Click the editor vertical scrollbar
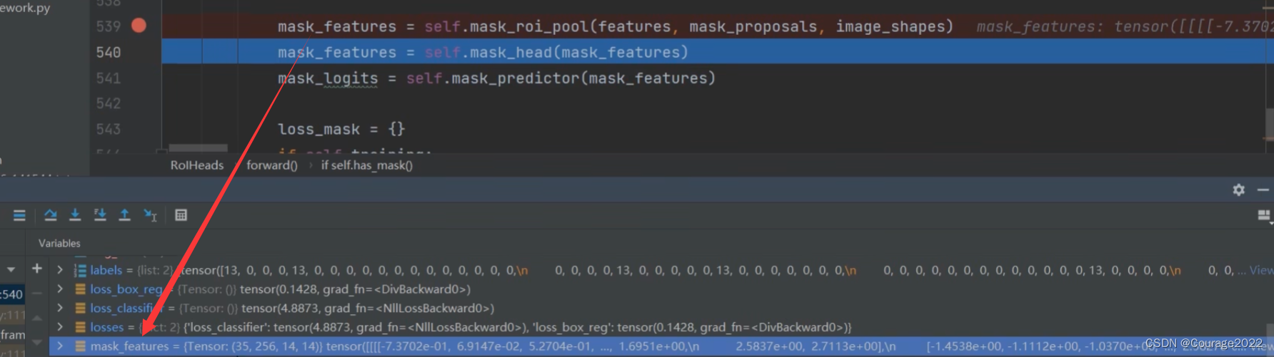 [x=1269, y=125]
